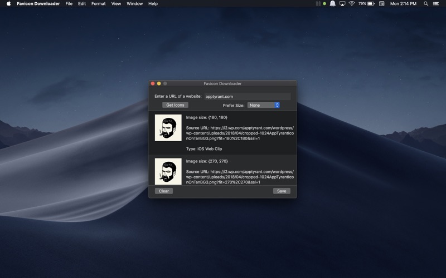The width and height of the screenshot is (446, 278).
Task: Open the Format menu
Action: click(99, 4)
